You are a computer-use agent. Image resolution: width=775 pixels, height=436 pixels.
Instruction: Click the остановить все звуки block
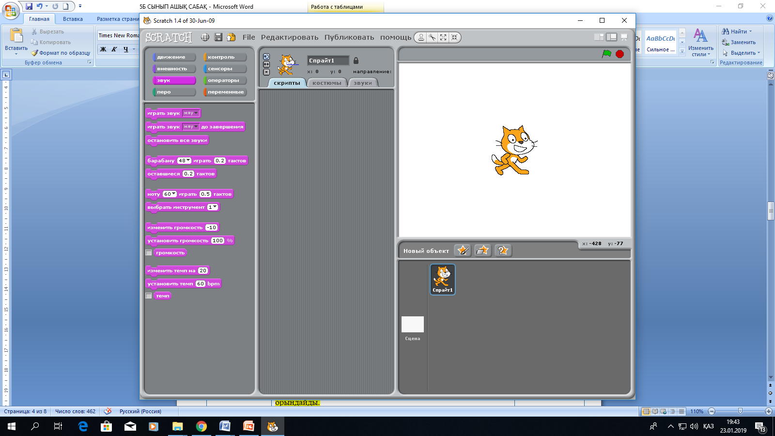point(177,140)
